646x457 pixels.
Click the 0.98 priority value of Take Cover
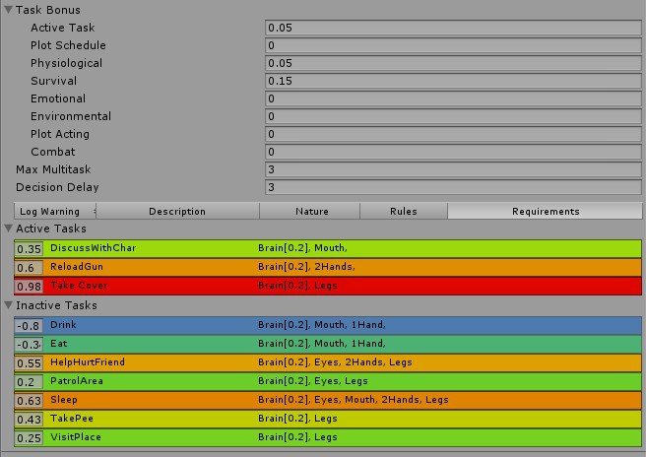click(x=29, y=287)
